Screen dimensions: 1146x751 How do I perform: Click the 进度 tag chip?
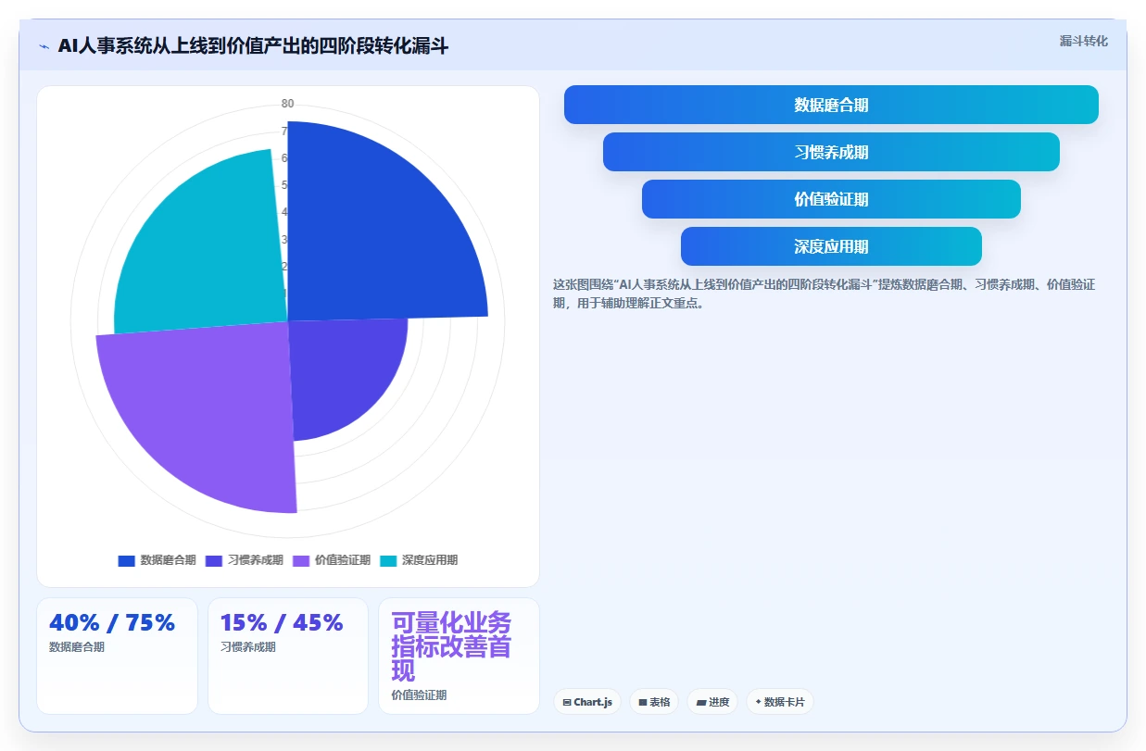[712, 702]
